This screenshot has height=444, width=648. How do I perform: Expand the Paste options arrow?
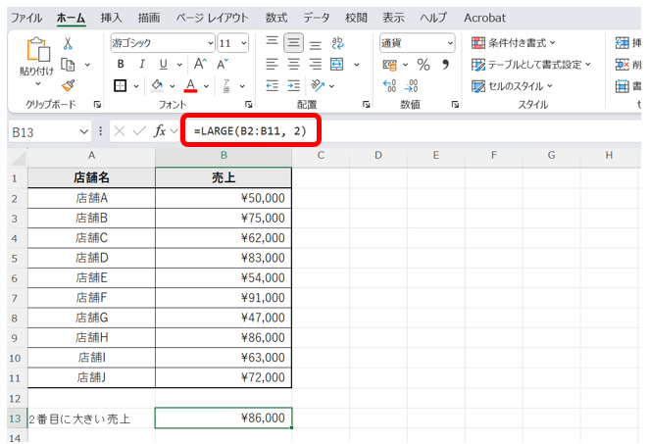coord(38,84)
